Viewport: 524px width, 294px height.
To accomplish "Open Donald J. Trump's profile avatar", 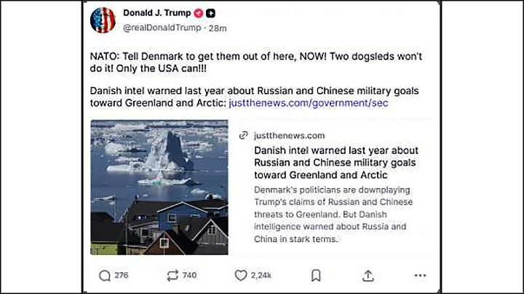I will [x=103, y=20].
